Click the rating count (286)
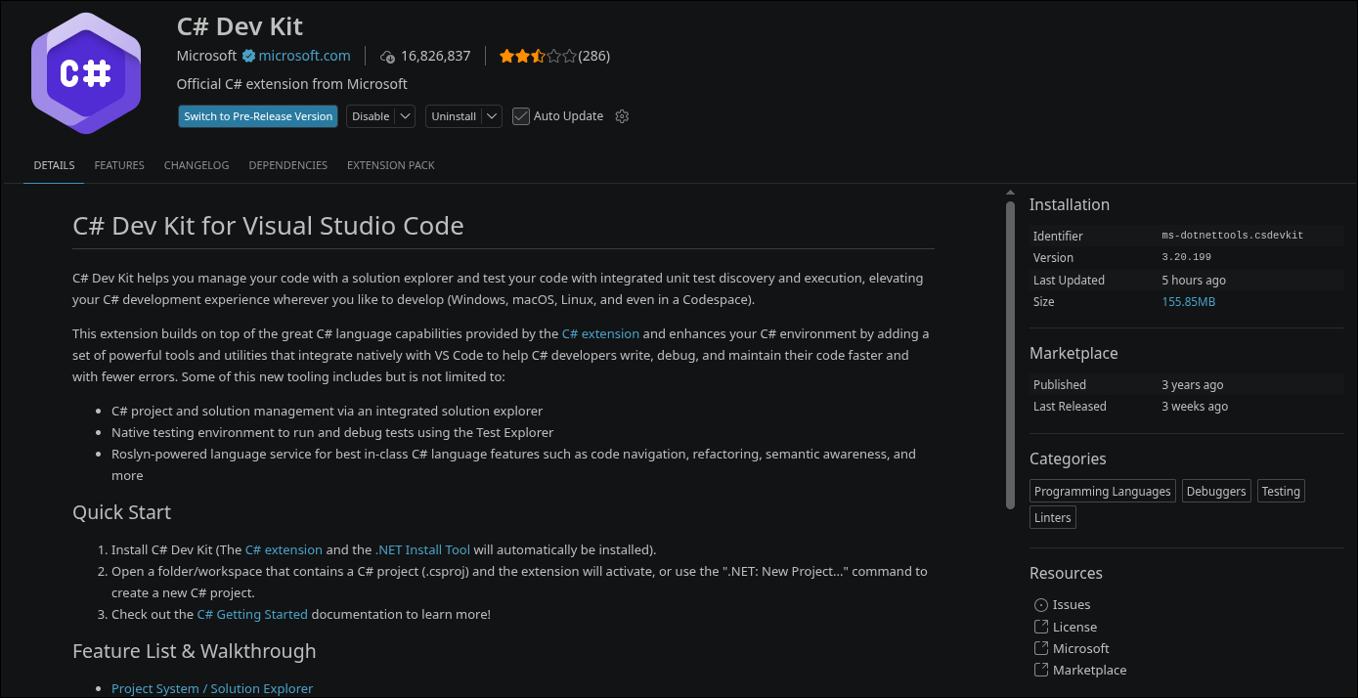This screenshot has height=698, width=1358. click(594, 56)
